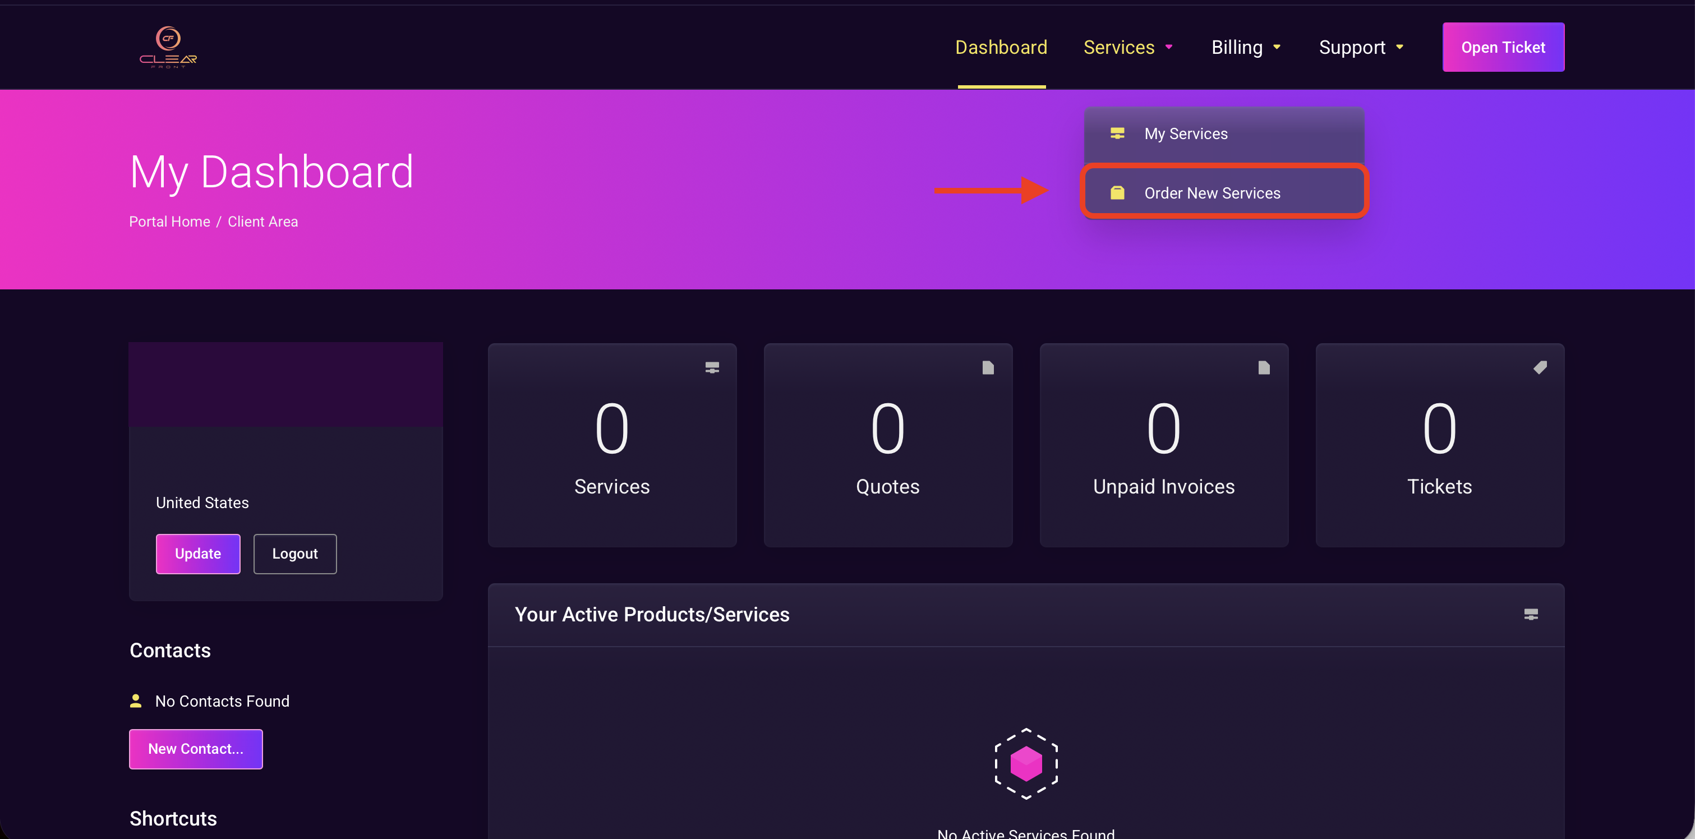Click the Logout button

coord(295,554)
